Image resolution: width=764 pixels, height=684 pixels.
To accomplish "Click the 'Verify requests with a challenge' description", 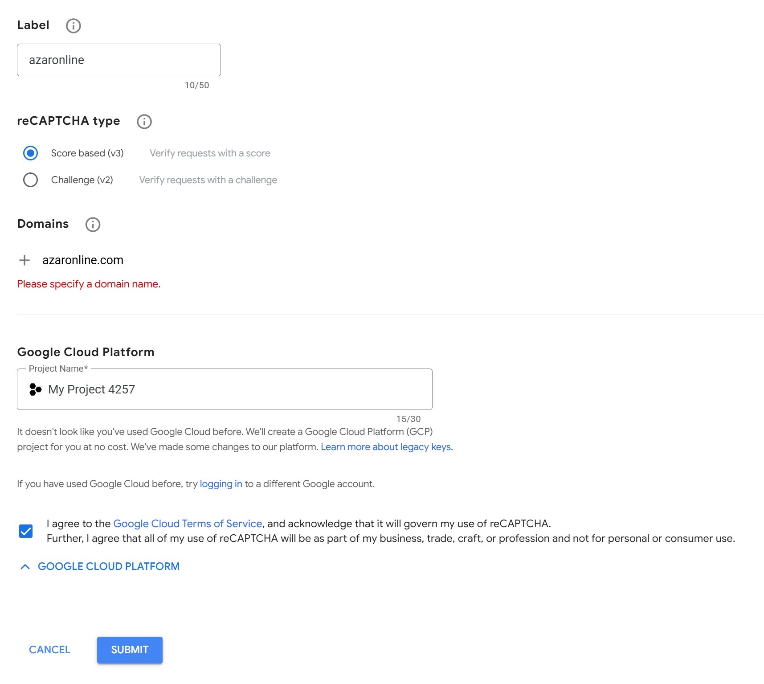I will [208, 180].
